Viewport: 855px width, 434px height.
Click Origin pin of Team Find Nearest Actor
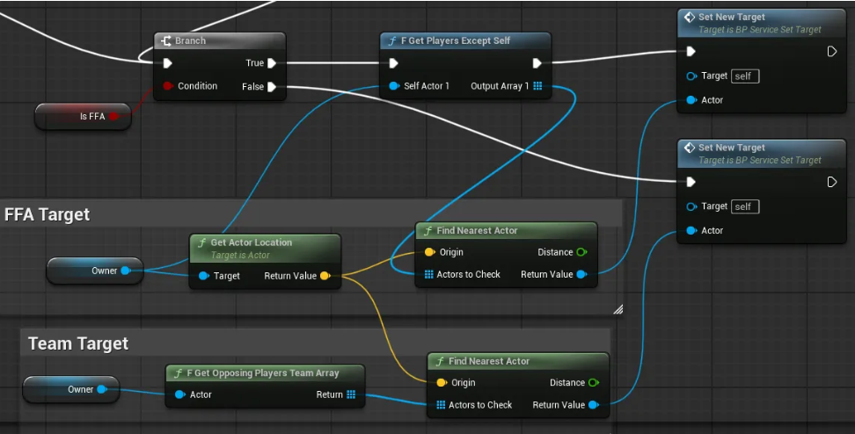[442, 383]
